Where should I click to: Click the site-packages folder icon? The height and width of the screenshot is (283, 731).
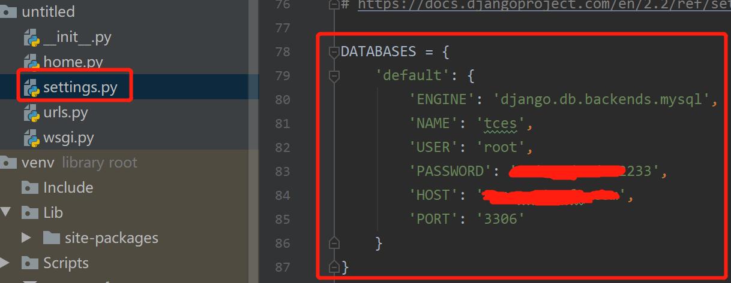pos(52,238)
